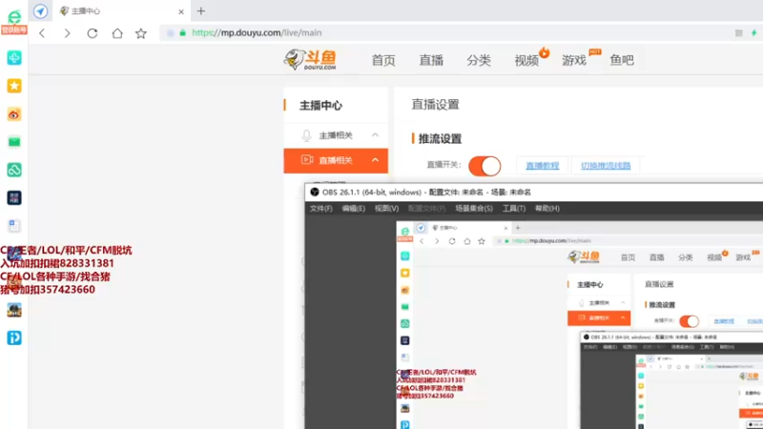Click the 主播中心 sidebar heading
Image resolution: width=763 pixels, height=429 pixels.
(320, 106)
